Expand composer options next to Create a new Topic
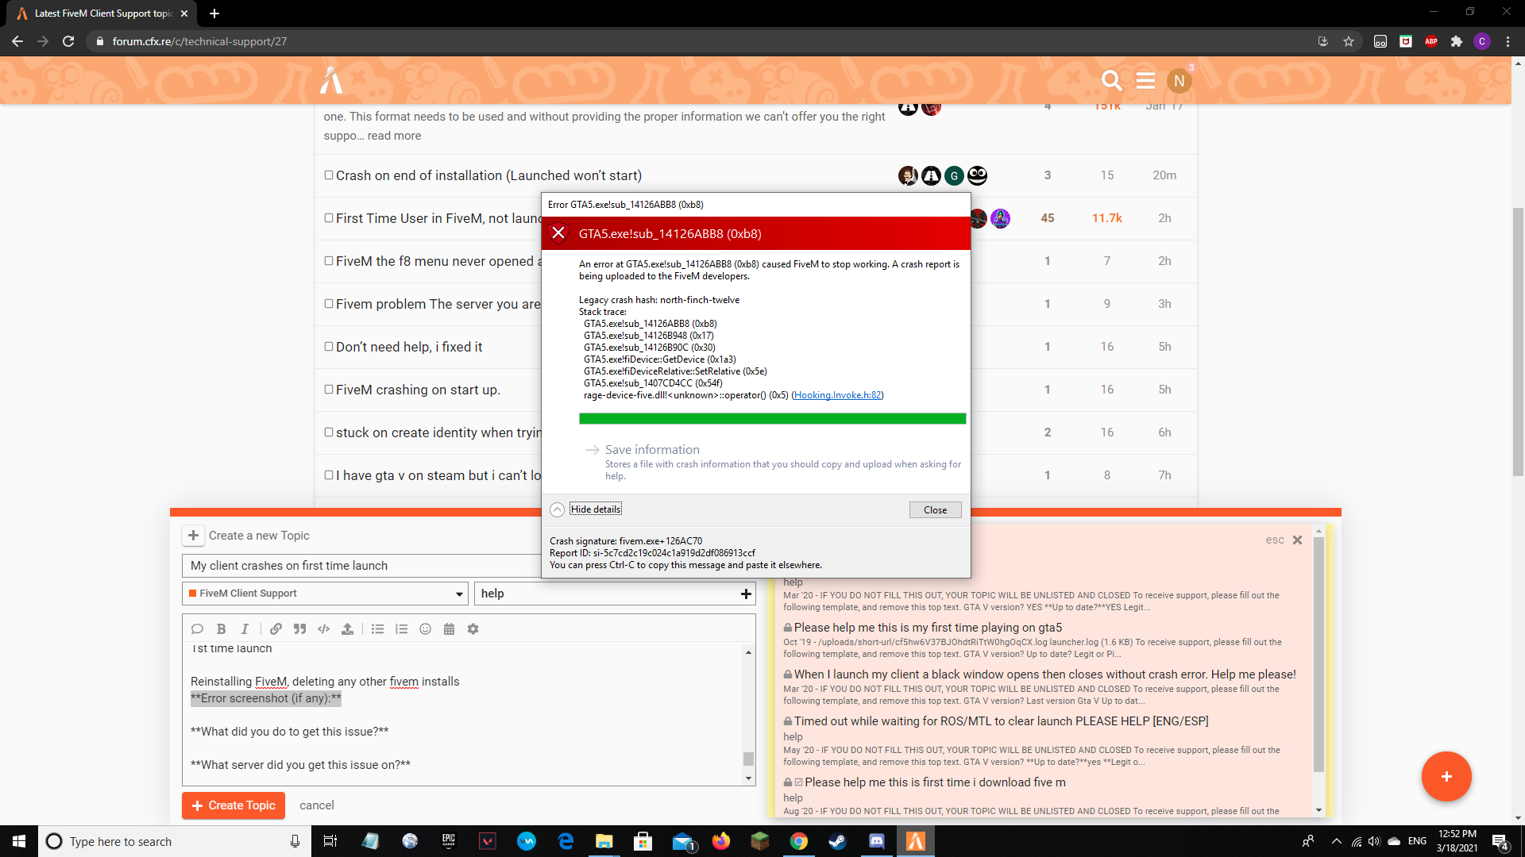The height and width of the screenshot is (857, 1525). (193, 536)
